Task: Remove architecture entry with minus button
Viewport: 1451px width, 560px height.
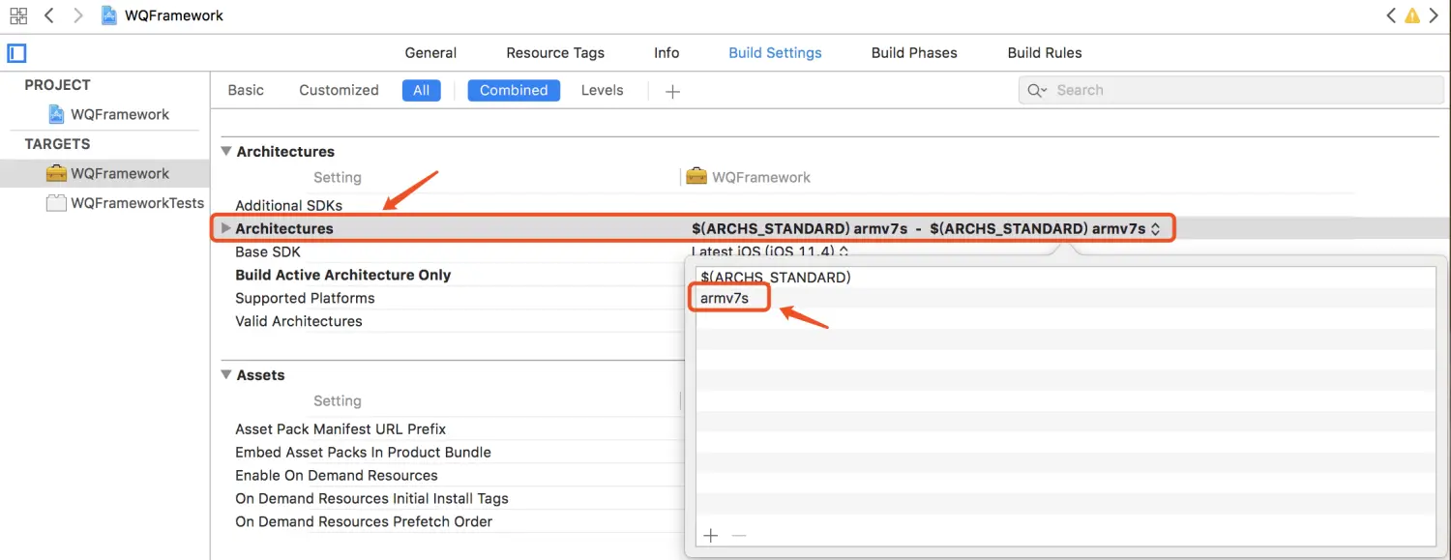Action: (x=738, y=536)
